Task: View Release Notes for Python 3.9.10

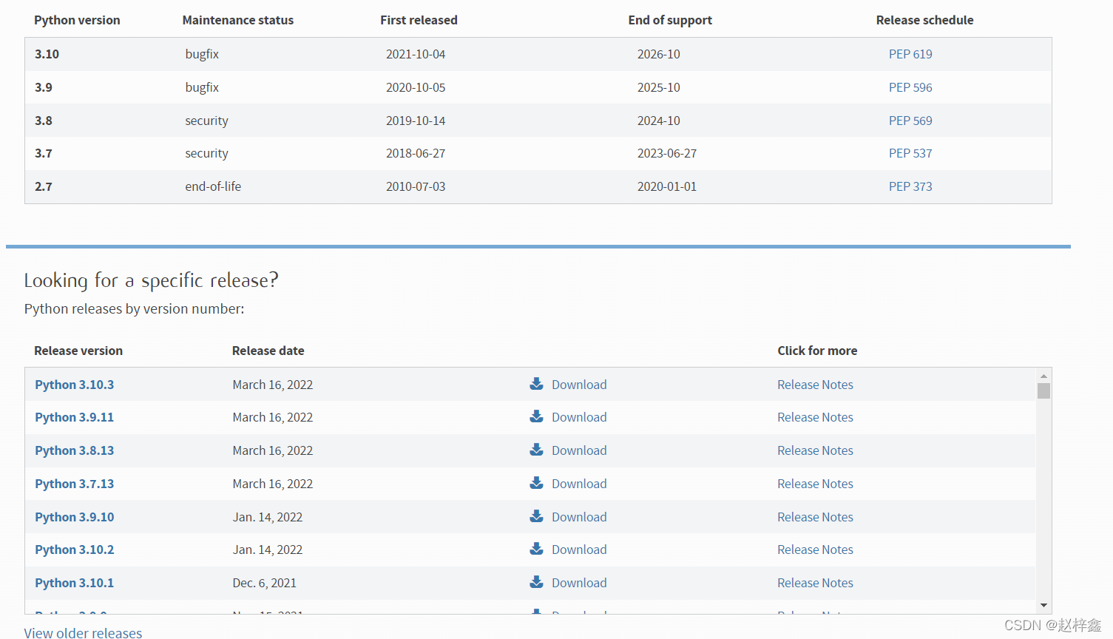Action: [x=815, y=517]
